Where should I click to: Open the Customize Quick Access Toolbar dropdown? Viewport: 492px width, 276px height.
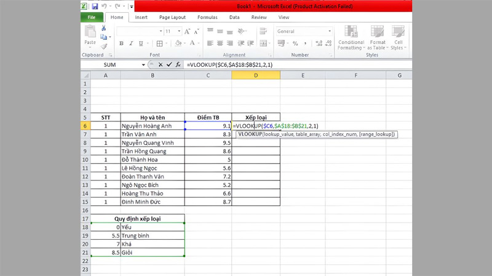pos(132,7)
